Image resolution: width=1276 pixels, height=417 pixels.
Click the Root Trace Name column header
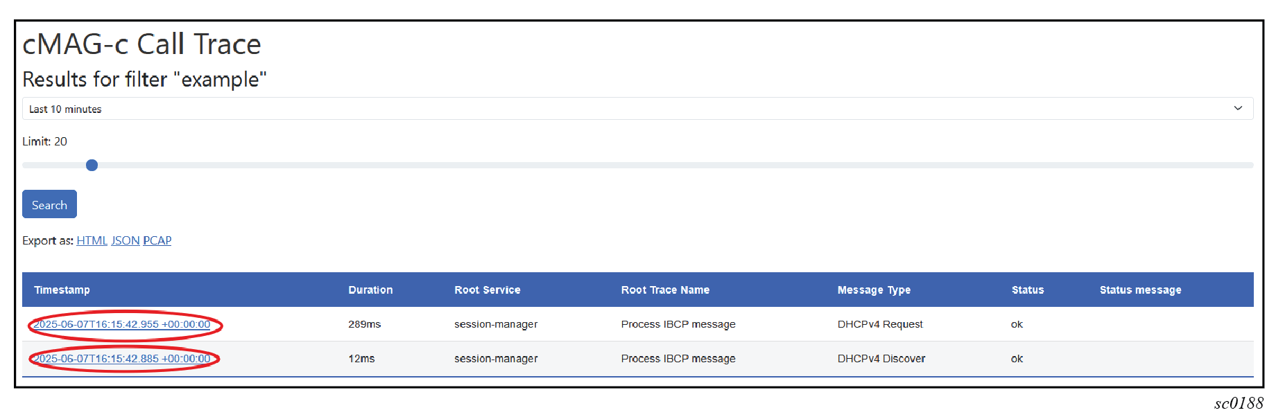tap(665, 290)
